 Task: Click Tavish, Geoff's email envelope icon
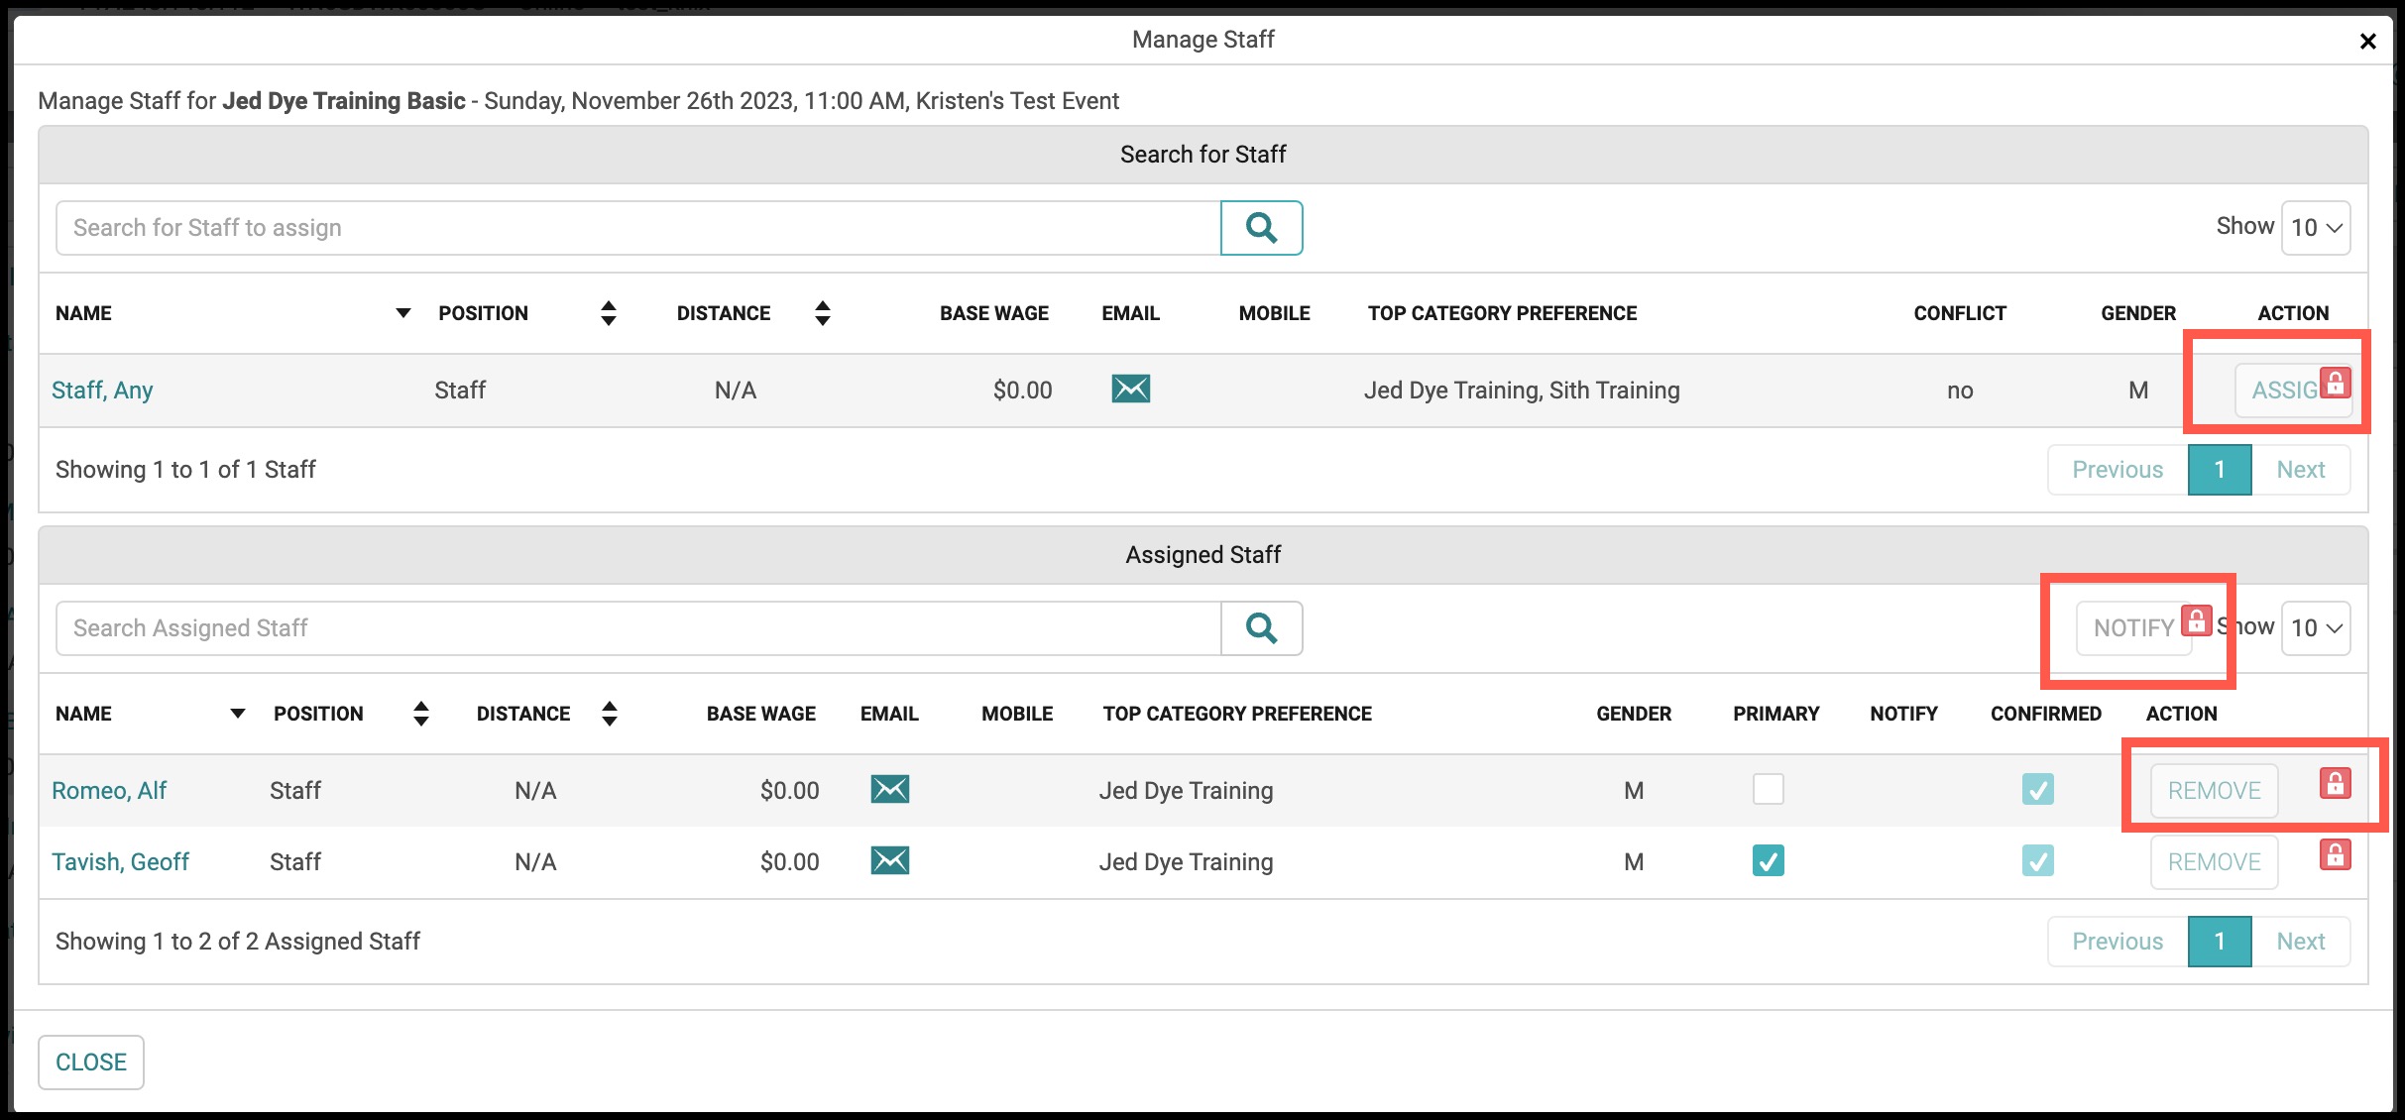[x=890, y=860]
